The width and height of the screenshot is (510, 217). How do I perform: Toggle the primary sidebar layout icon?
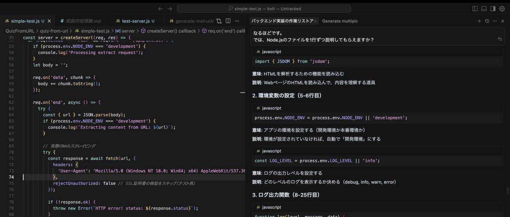(x=475, y=8)
